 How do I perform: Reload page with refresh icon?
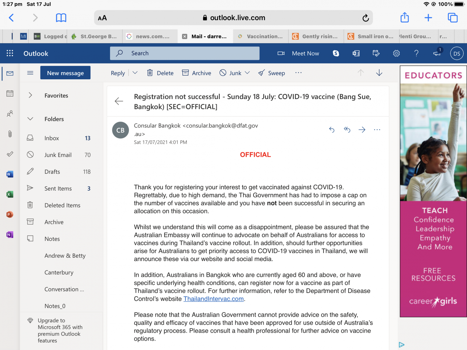(365, 18)
